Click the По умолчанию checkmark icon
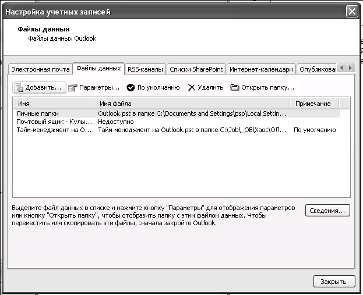 point(131,88)
